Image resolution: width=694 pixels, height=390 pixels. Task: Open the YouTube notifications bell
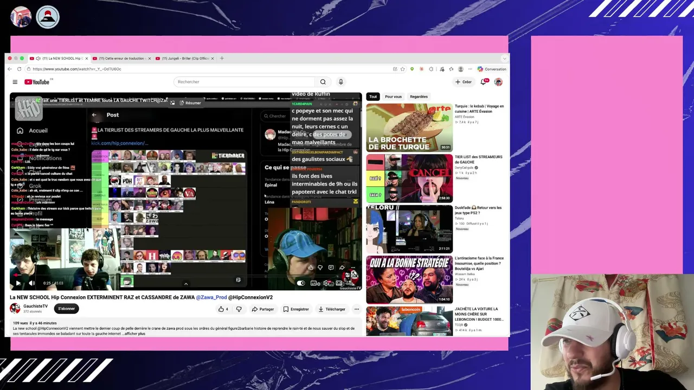coord(483,82)
